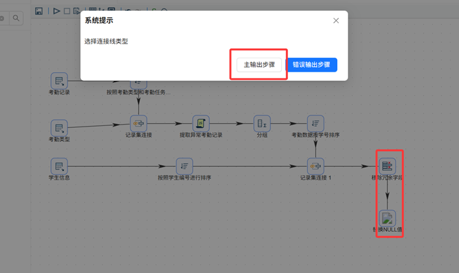Select the 记录集连接 1 join node
Image resolution: width=459 pixels, height=273 pixels.
coord(316,166)
